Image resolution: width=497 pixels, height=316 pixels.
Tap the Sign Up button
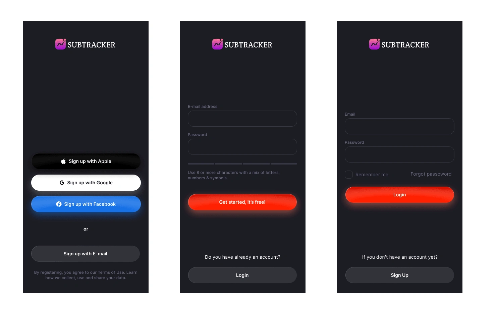click(x=400, y=275)
